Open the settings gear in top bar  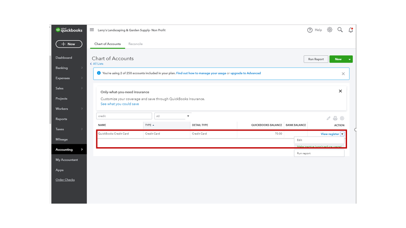point(330,30)
